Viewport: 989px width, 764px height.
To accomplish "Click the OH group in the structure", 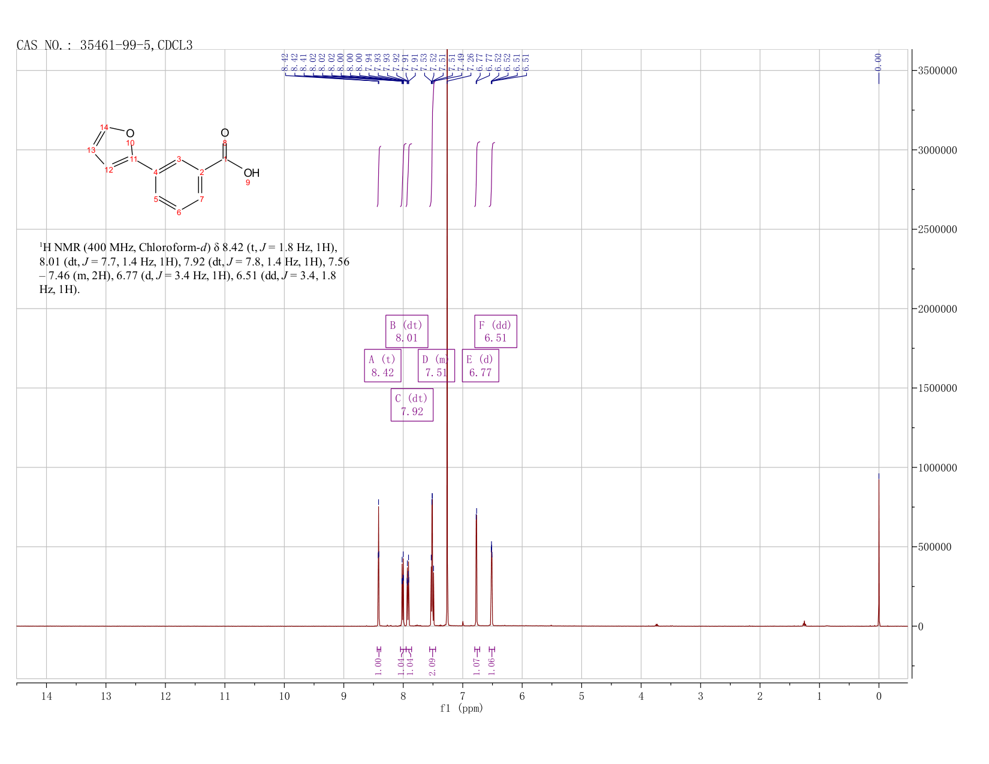I will [x=251, y=173].
